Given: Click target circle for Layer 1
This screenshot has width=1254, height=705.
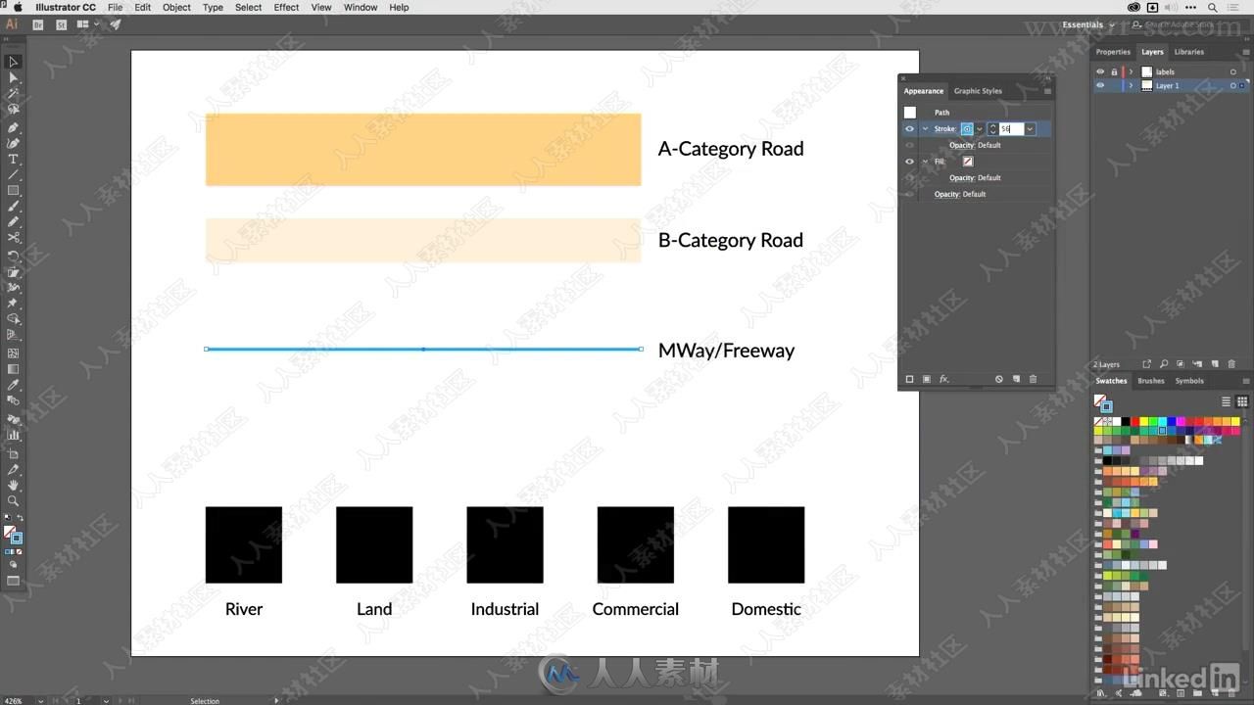Looking at the screenshot, I should tap(1233, 85).
